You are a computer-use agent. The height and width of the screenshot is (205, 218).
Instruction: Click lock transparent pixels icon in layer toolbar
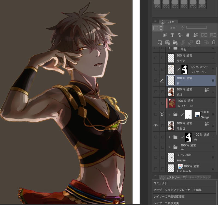195,35
